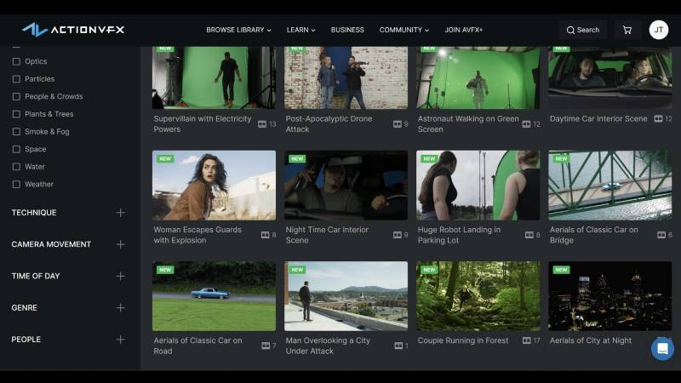This screenshot has width=681, height=383.
Task: Open the Woman Escapes Guards thumbnail
Action: 214,186
